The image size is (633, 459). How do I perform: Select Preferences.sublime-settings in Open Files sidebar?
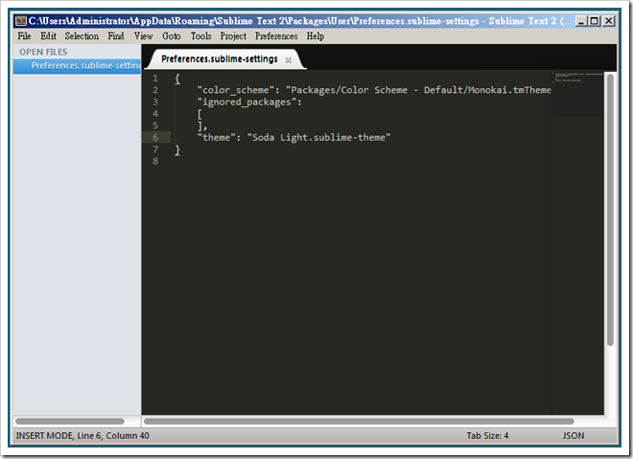point(77,65)
